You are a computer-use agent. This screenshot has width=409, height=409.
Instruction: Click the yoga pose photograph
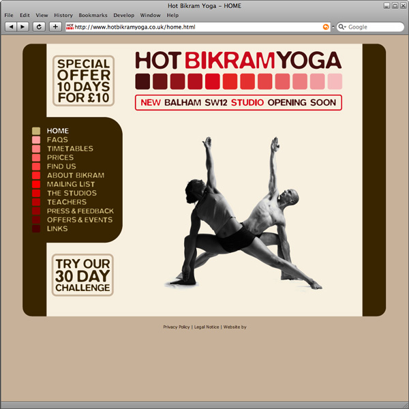pyautogui.click(x=243, y=213)
